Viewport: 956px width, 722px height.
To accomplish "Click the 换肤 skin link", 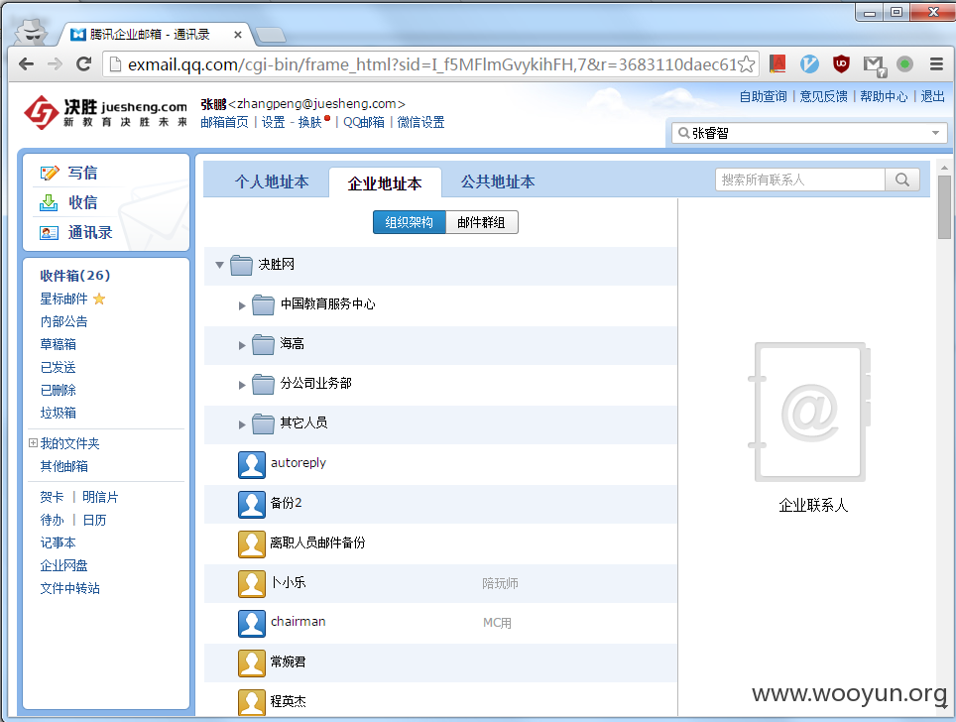I will 309,122.
